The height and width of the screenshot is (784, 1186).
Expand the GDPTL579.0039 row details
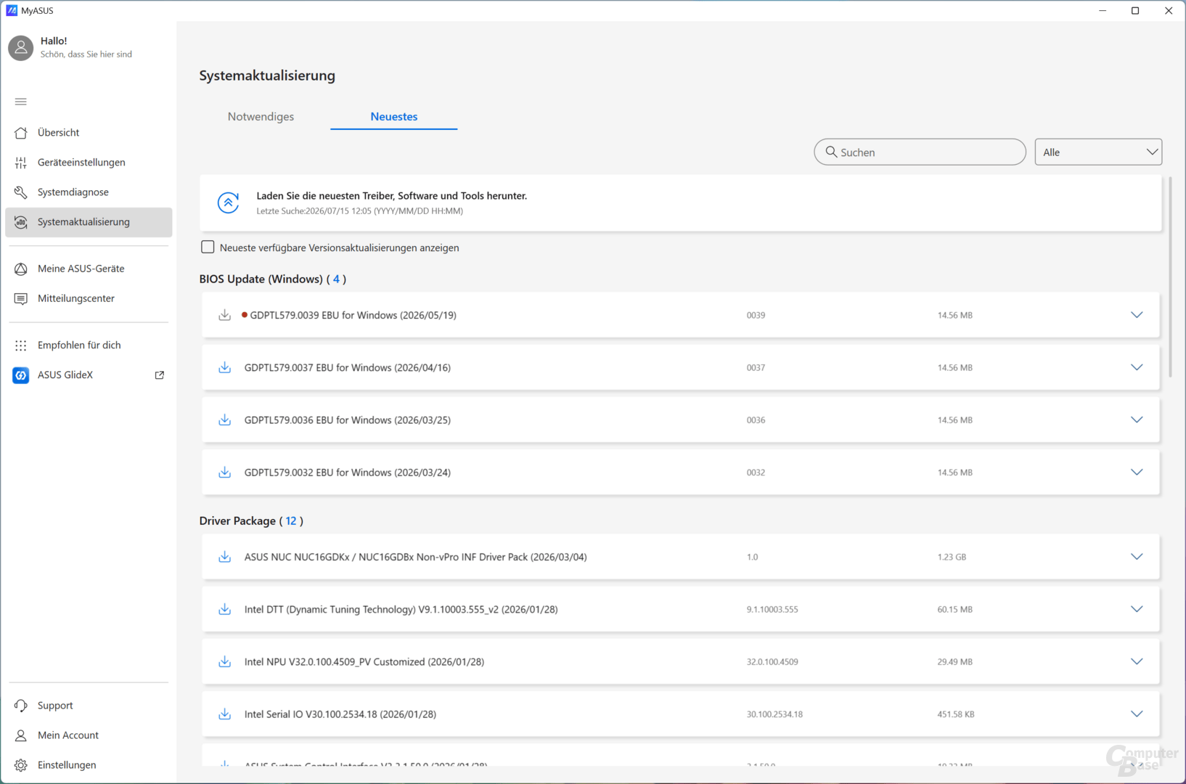(1137, 315)
